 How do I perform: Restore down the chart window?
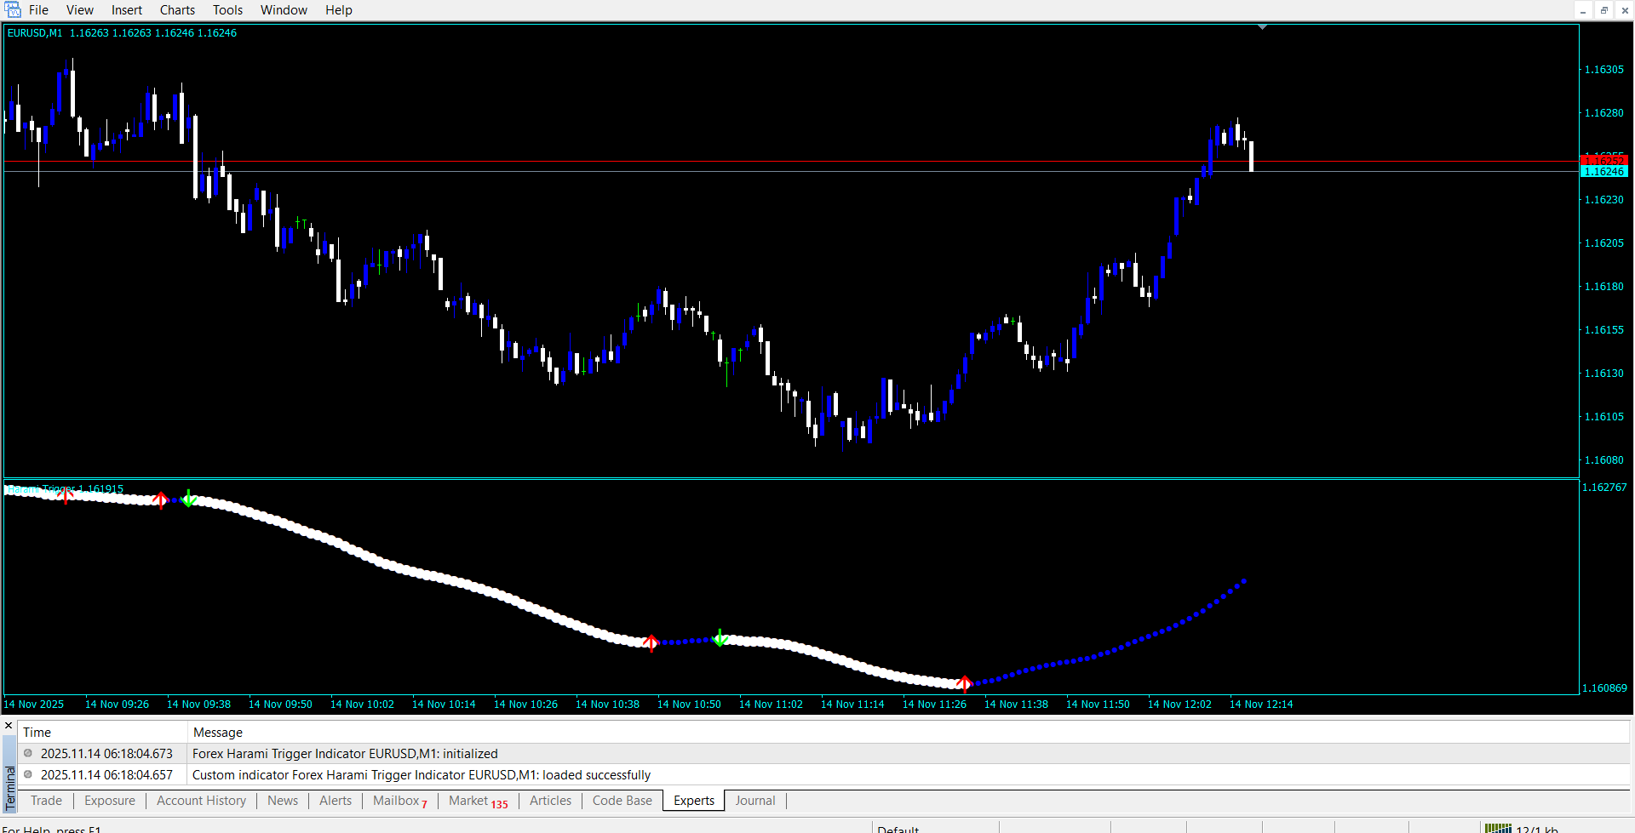pos(1603,10)
